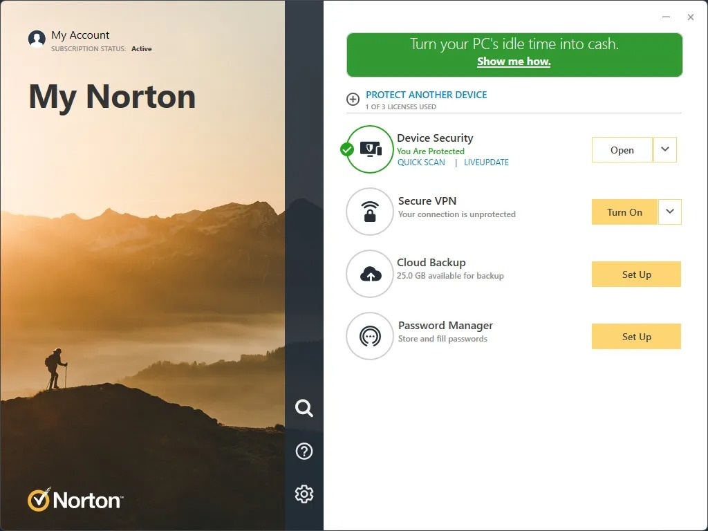Viewport: 708px width, 531px height.
Task: Open help via the question mark icon
Action: point(304,451)
